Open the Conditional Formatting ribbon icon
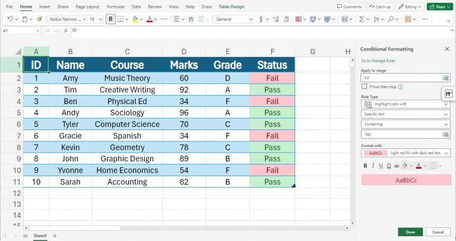Viewport: 456px width, 241px height. pos(299,19)
